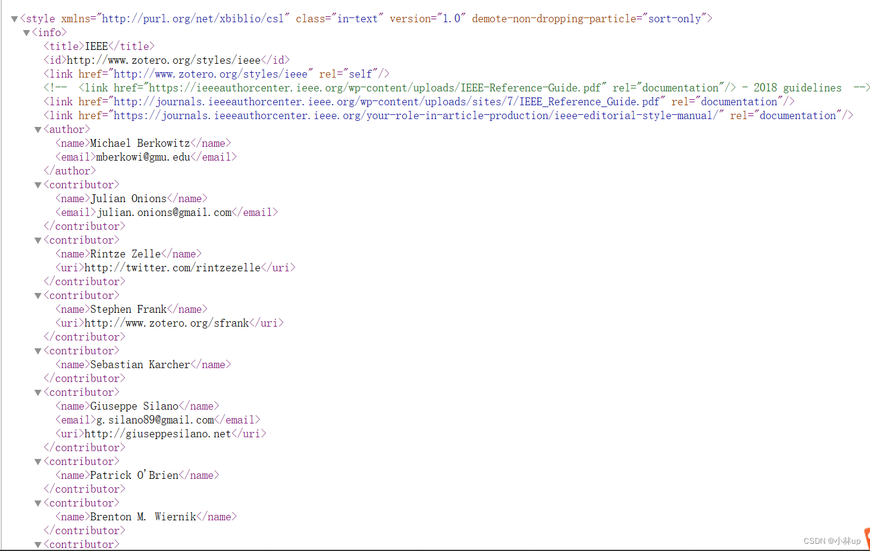Image resolution: width=870 pixels, height=551 pixels.
Task: Collapse contributor node containing Stephen Frank
Action: click(38, 296)
